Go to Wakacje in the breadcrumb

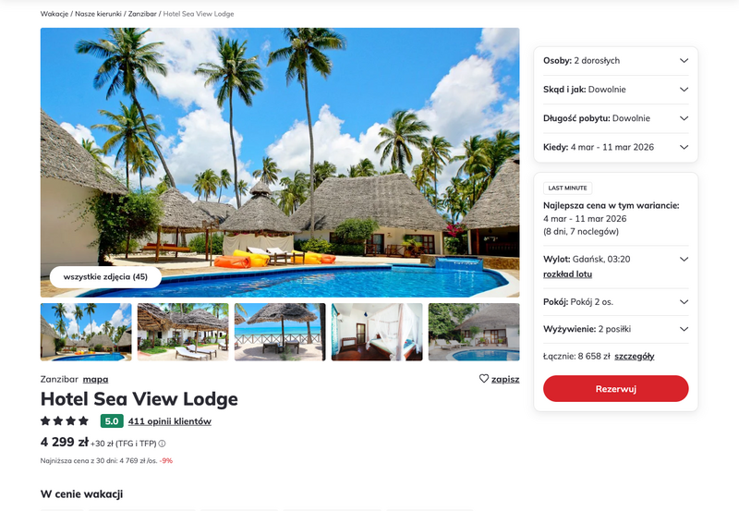[55, 14]
